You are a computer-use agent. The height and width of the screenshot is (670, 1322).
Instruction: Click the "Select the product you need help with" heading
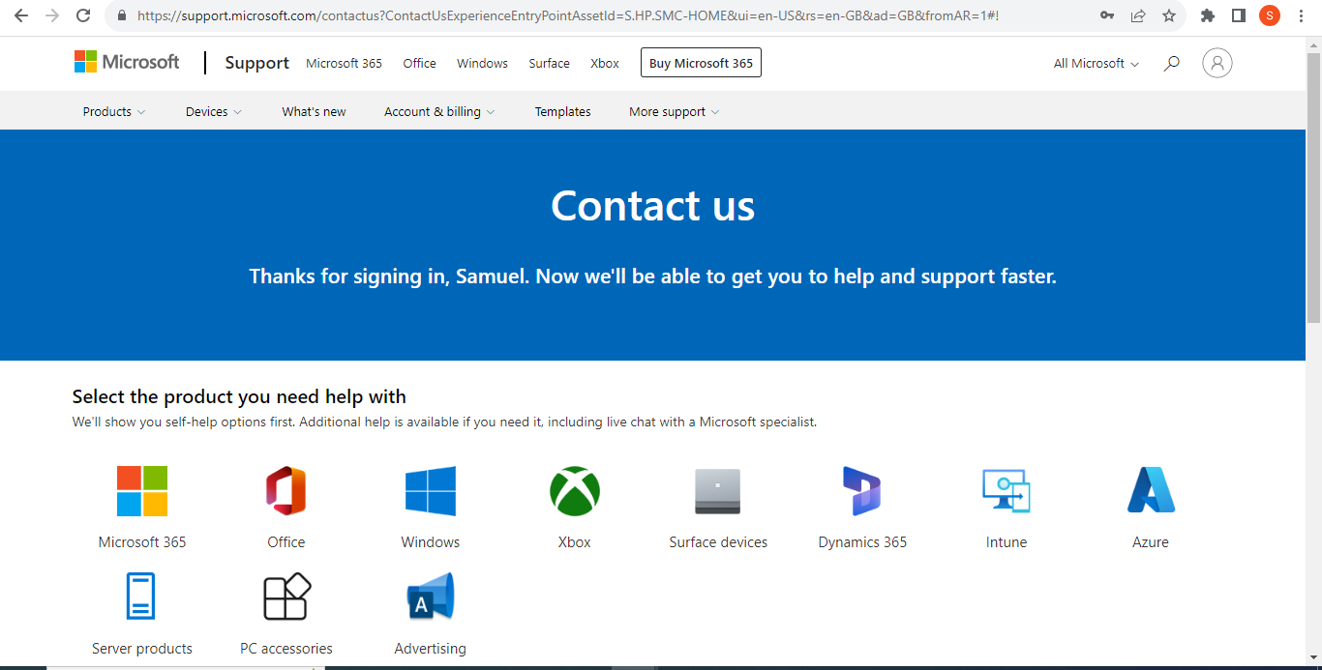(239, 396)
